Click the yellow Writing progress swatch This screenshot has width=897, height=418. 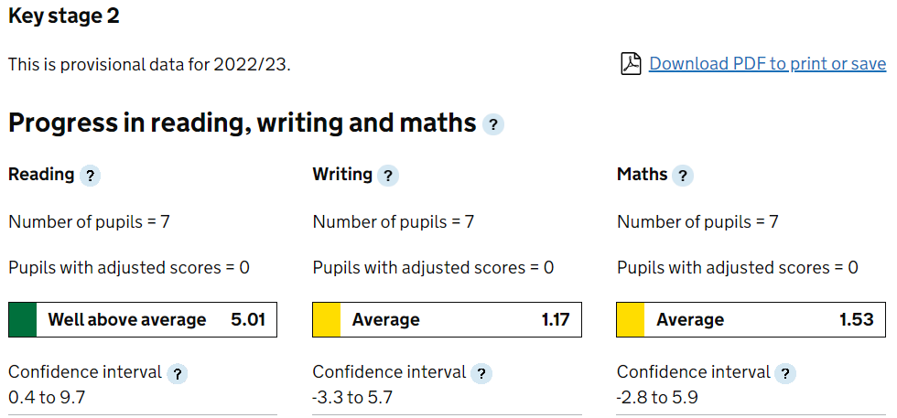pyautogui.click(x=327, y=319)
